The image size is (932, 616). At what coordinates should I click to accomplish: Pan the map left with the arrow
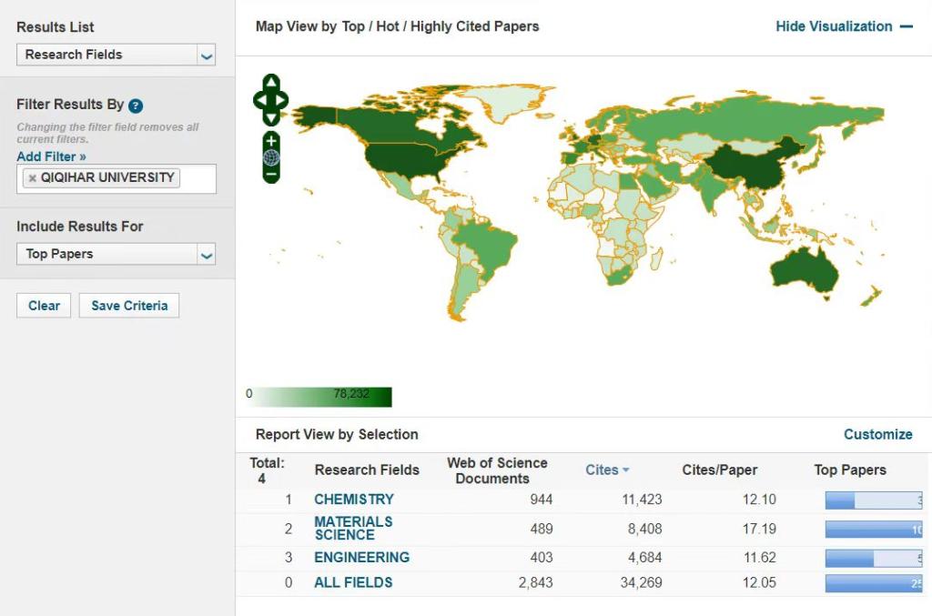click(258, 100)
